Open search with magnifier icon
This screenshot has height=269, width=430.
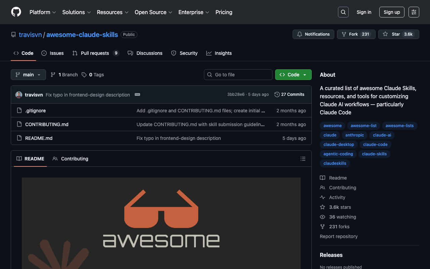click(x=343, y=12)
